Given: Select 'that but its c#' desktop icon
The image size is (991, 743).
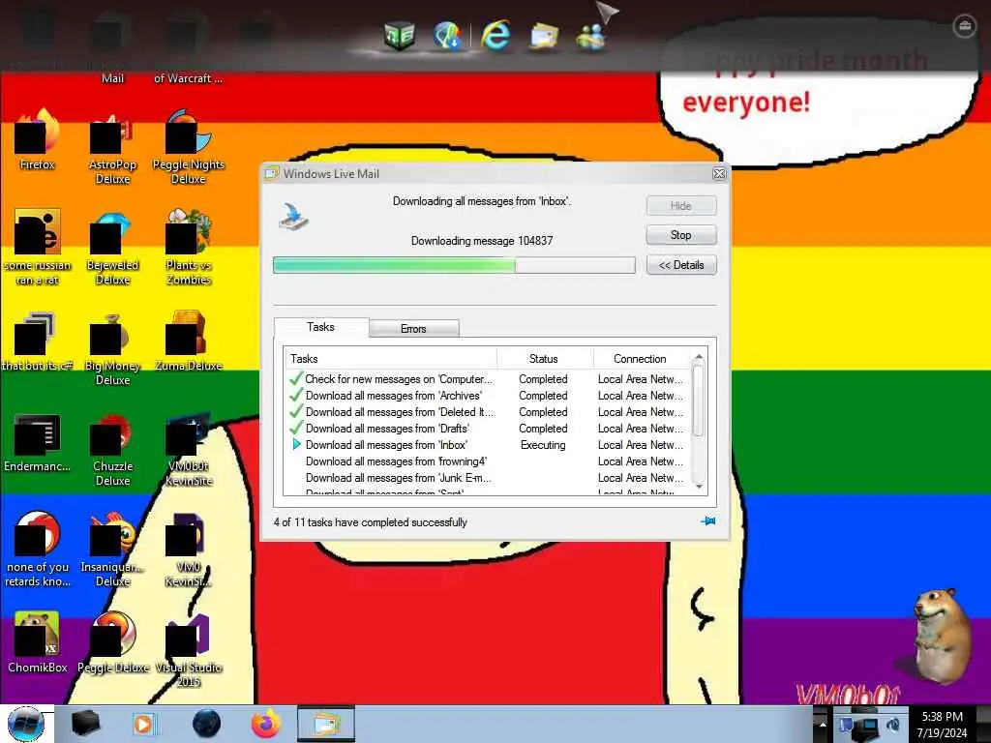Looking at the screenshot, I should [38, 340].
